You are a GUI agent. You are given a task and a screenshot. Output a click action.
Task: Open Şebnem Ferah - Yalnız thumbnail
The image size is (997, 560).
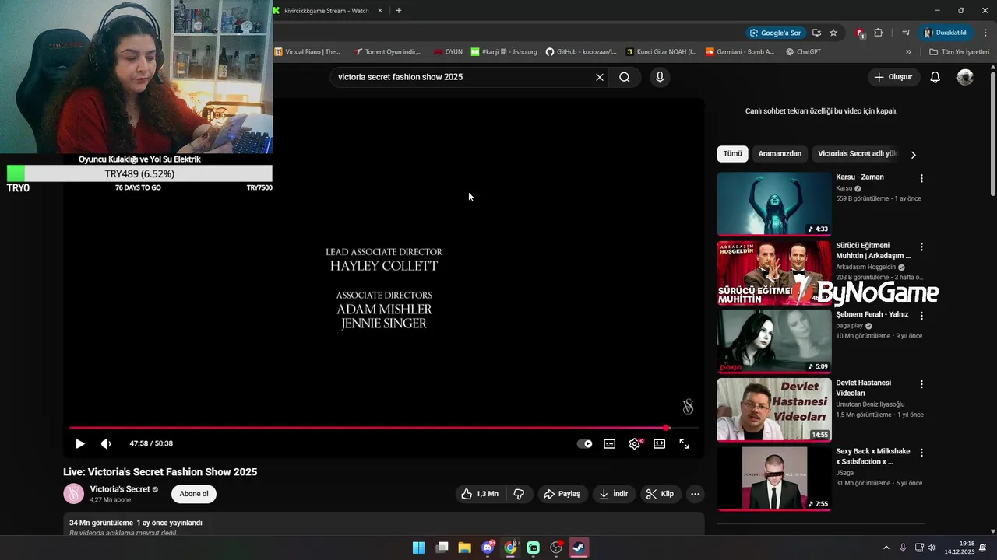coord(774,341)
